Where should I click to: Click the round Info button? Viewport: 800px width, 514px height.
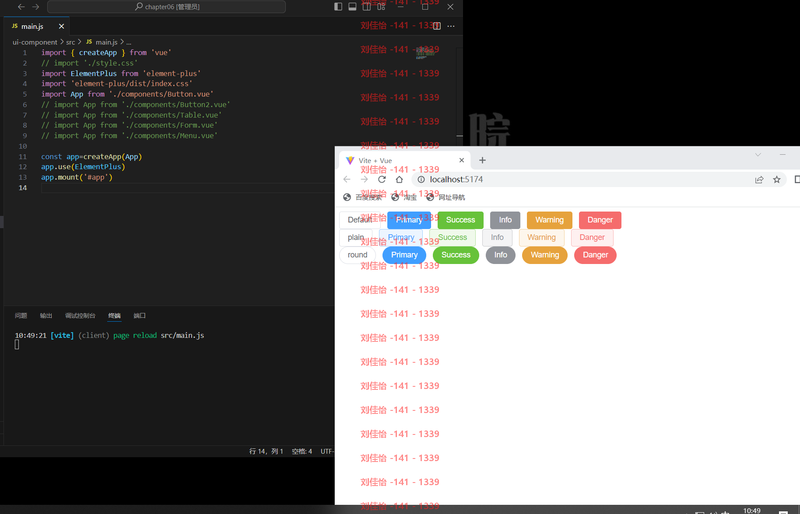[501, 255]
